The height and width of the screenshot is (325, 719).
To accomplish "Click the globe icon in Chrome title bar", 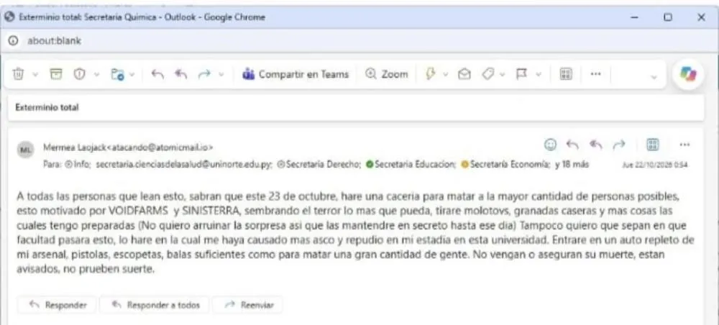I will tap(11, 17).
